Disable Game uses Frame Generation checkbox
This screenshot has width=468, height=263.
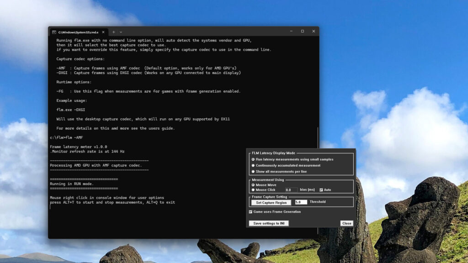(x=250, y=212)
